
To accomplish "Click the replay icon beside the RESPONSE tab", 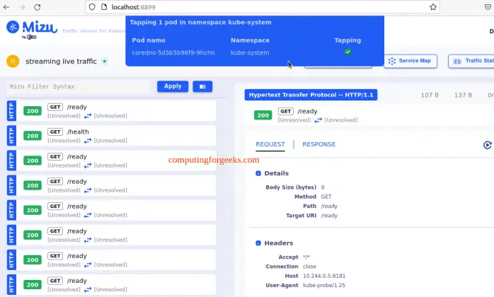I will (x=487, y=145).
